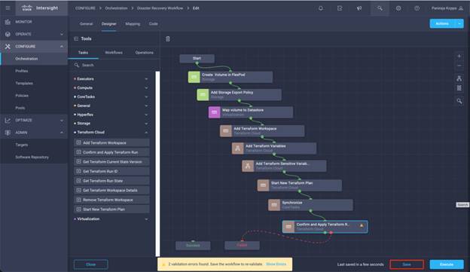This screenshot has width=470, height=272.
Task: Open the Workflows tab in Tools
Action: point(114,53)
